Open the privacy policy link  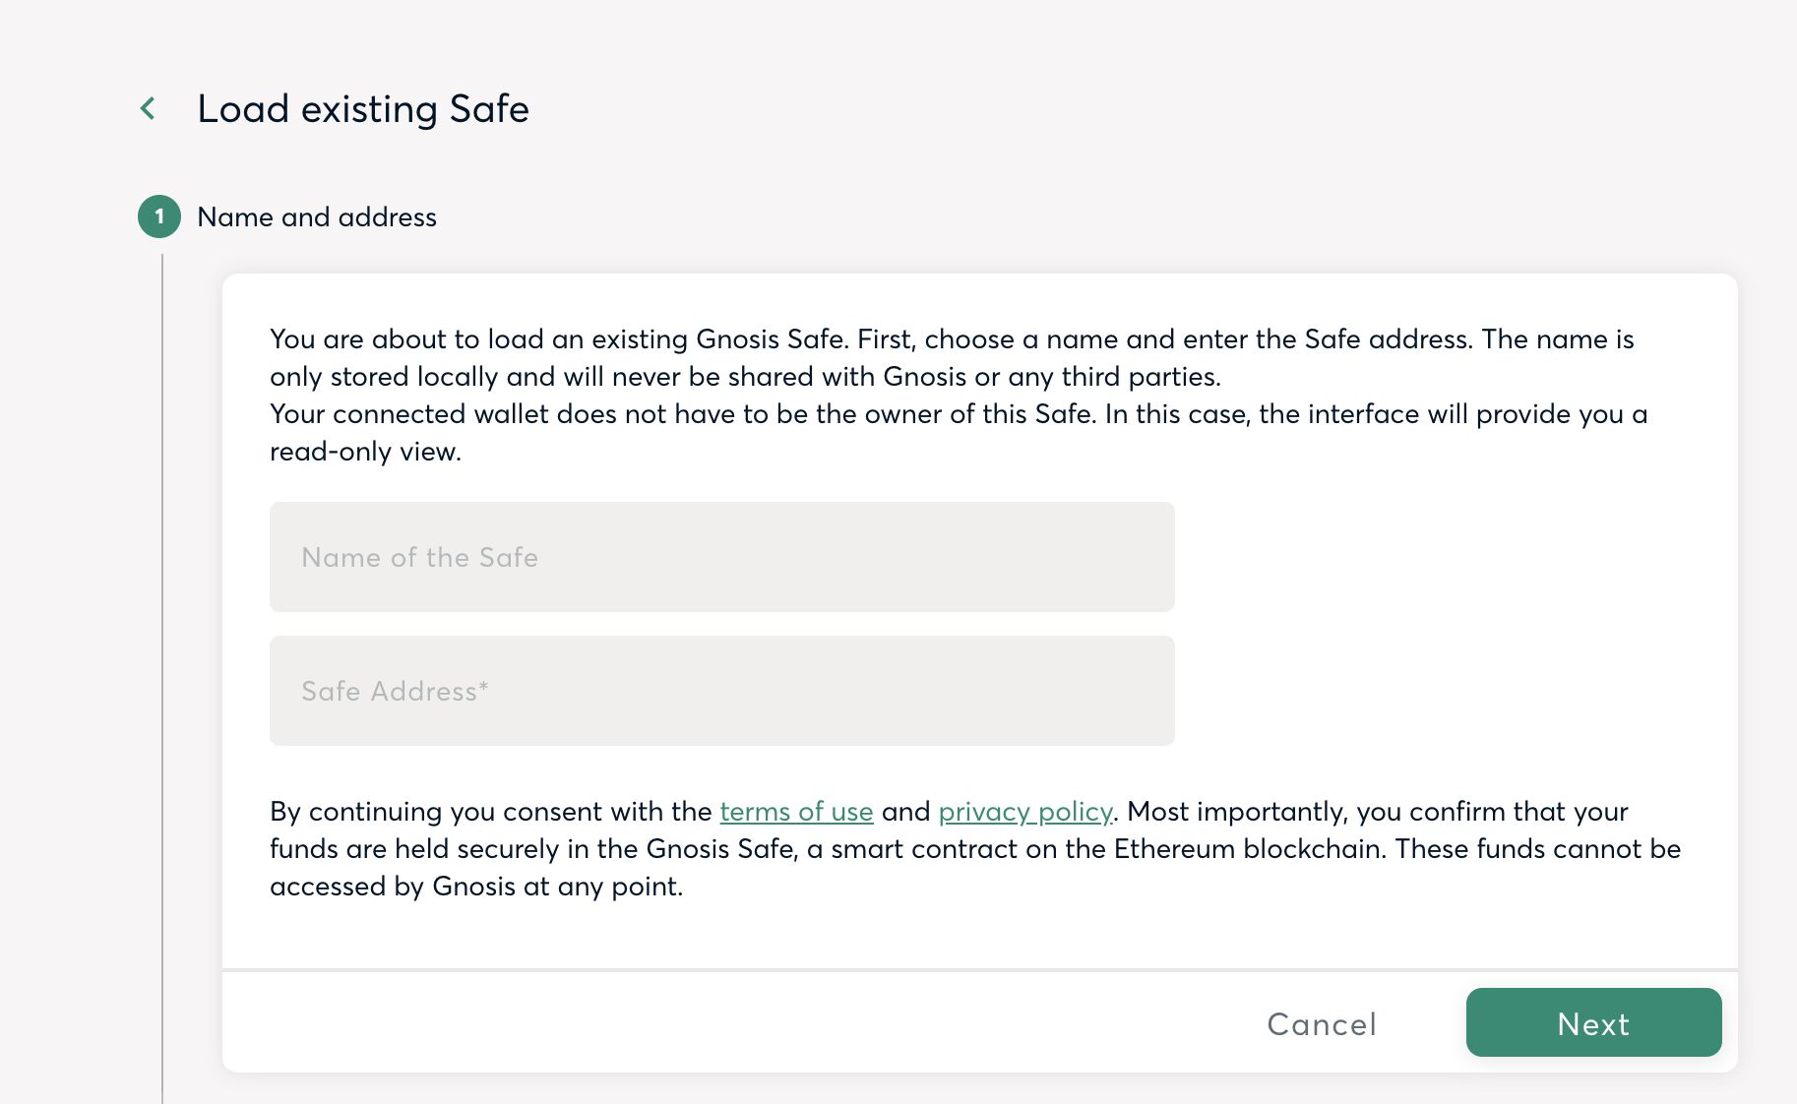pos(1025,812)
